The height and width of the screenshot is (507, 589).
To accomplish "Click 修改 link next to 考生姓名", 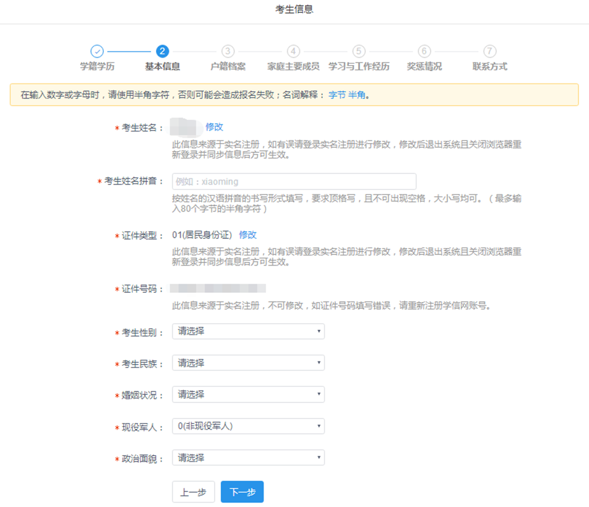I will pos(214,127).
